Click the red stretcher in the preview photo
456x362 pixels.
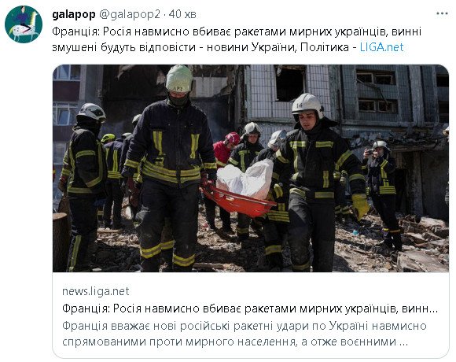click(238, 200)
